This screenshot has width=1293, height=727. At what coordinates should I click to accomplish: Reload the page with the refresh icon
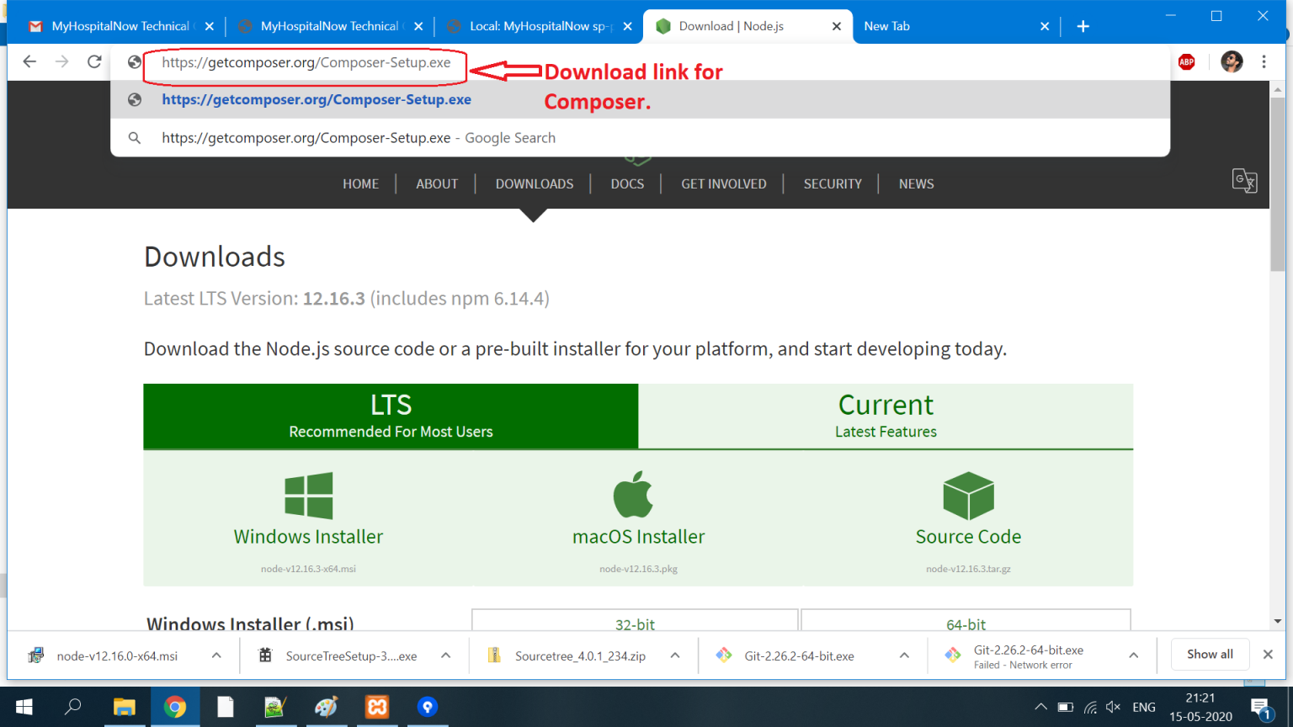click(x=94, y=61)
